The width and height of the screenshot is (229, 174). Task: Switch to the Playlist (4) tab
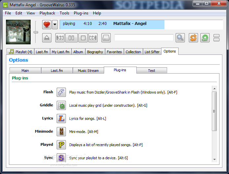(x=20, y=52)
